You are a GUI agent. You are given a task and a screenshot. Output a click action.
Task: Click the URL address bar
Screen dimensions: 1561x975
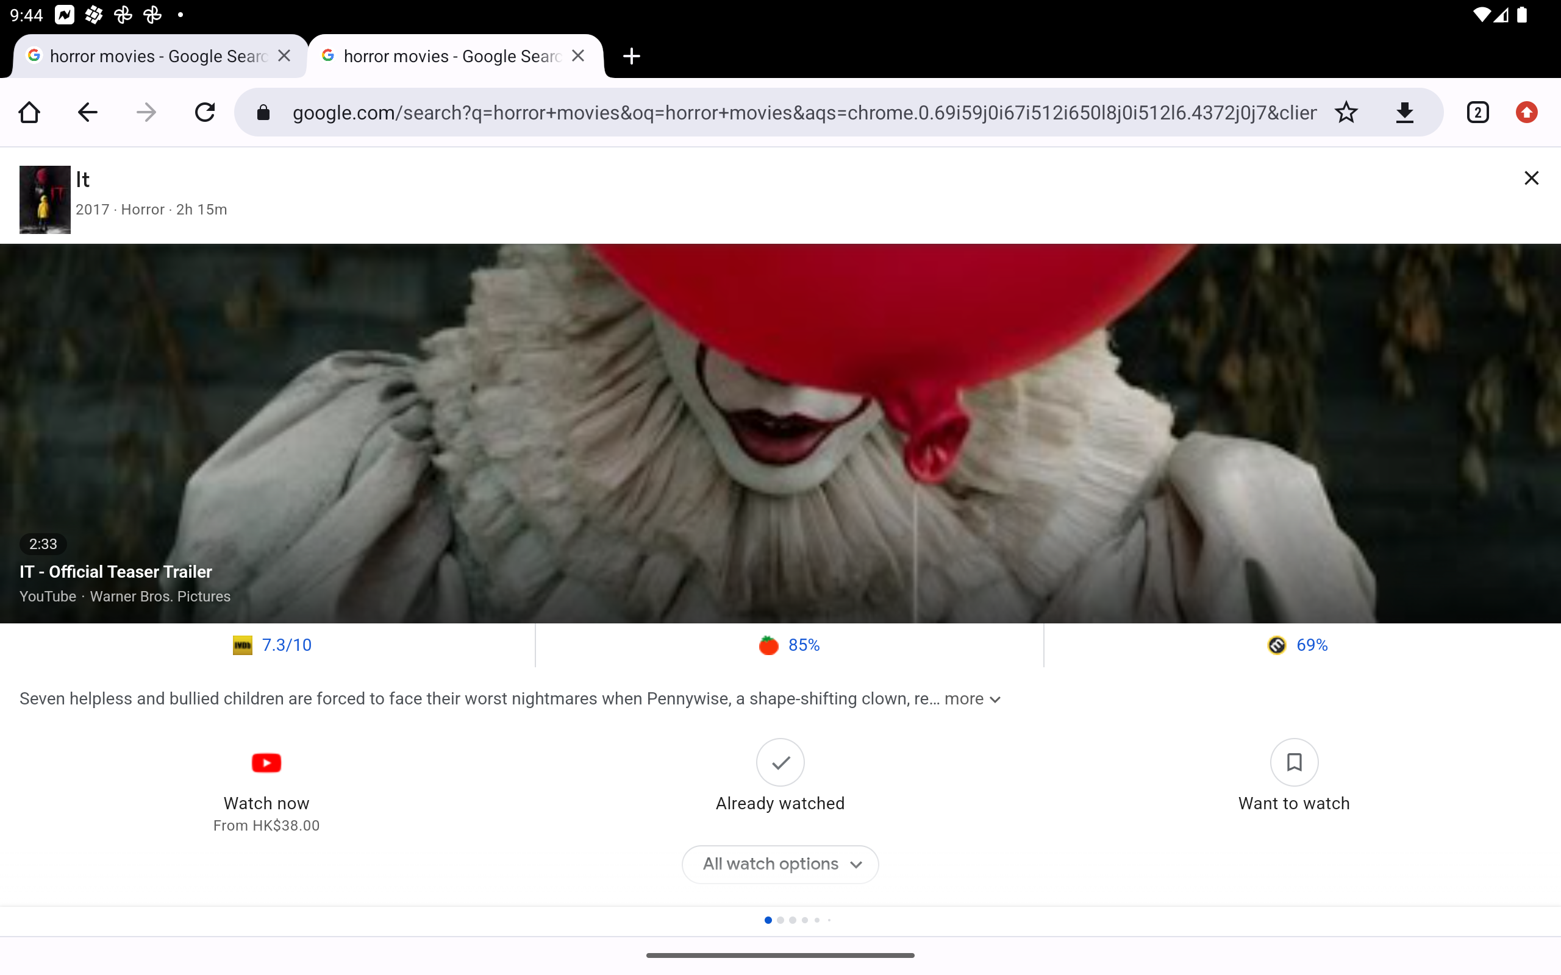(803, 113)
